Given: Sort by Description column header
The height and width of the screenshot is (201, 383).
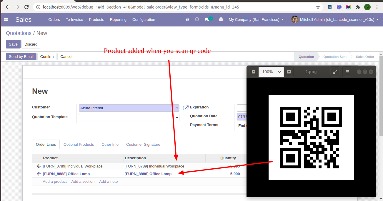Looking at the screenshot, I should coord(165,158).
